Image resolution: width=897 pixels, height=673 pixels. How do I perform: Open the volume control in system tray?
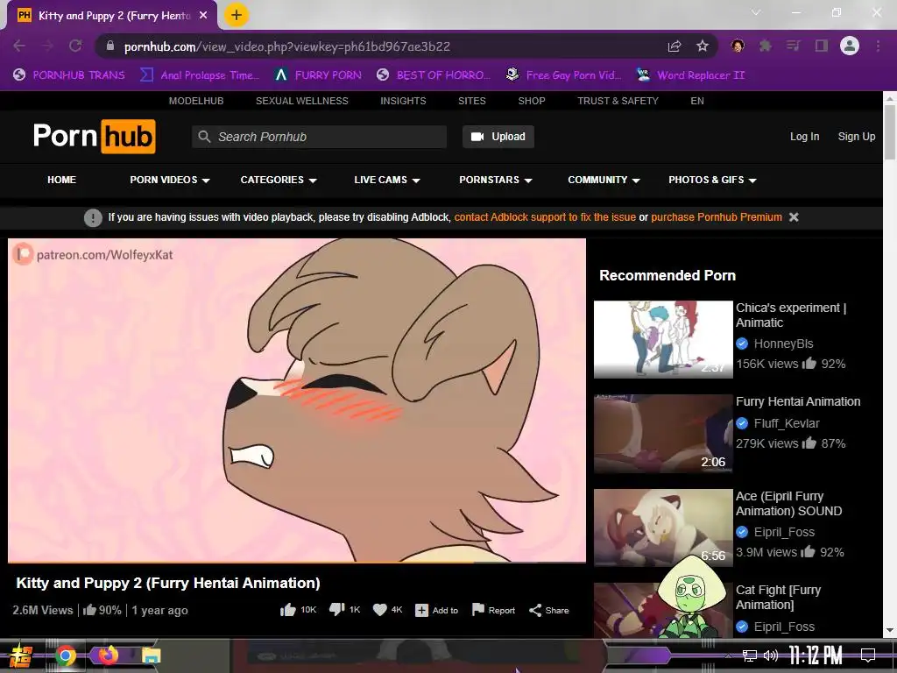point(771,655)
